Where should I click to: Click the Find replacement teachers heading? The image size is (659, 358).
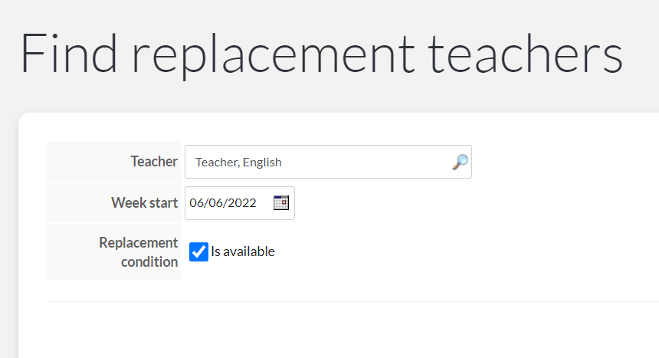[x=321, y=54]
